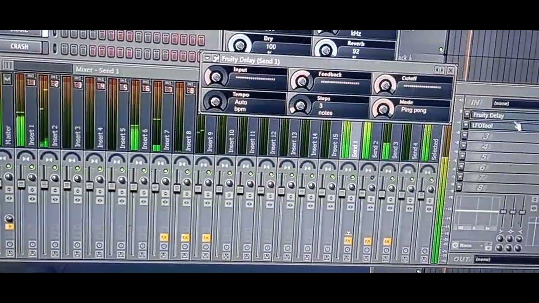Screen dimensions: 539x303
Task: Select the Selected mixer track label
Action: 435,149
